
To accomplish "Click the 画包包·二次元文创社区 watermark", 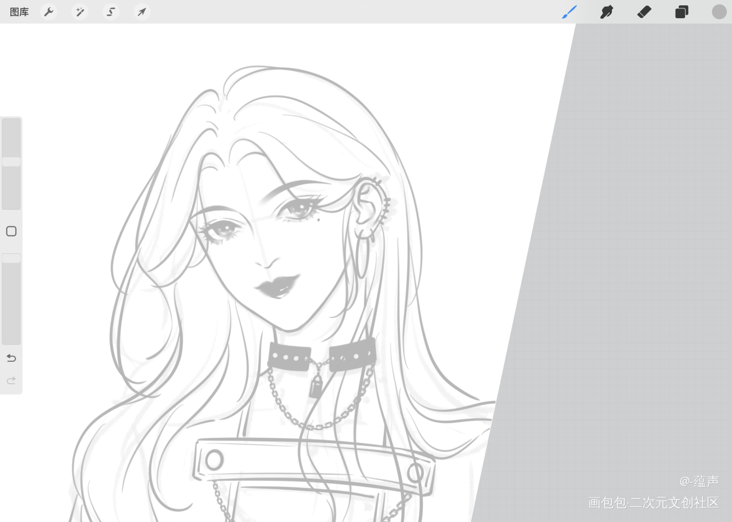I will [653, 503].
